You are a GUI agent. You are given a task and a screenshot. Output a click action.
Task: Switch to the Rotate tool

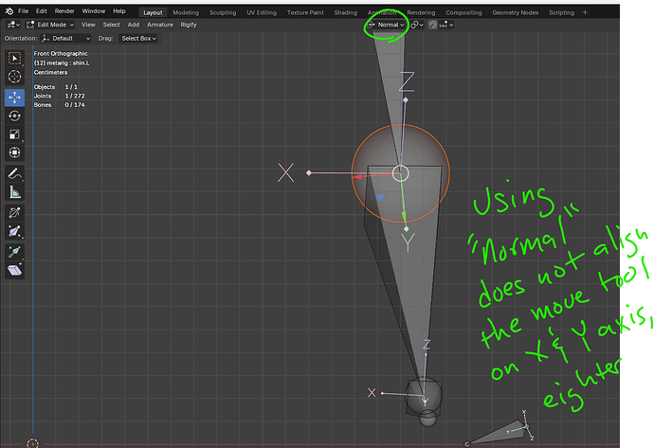click(x=14, y=116)
